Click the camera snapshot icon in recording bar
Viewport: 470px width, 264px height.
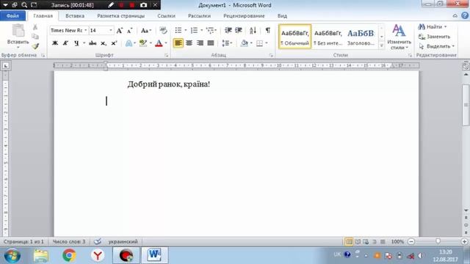(144, 5)
